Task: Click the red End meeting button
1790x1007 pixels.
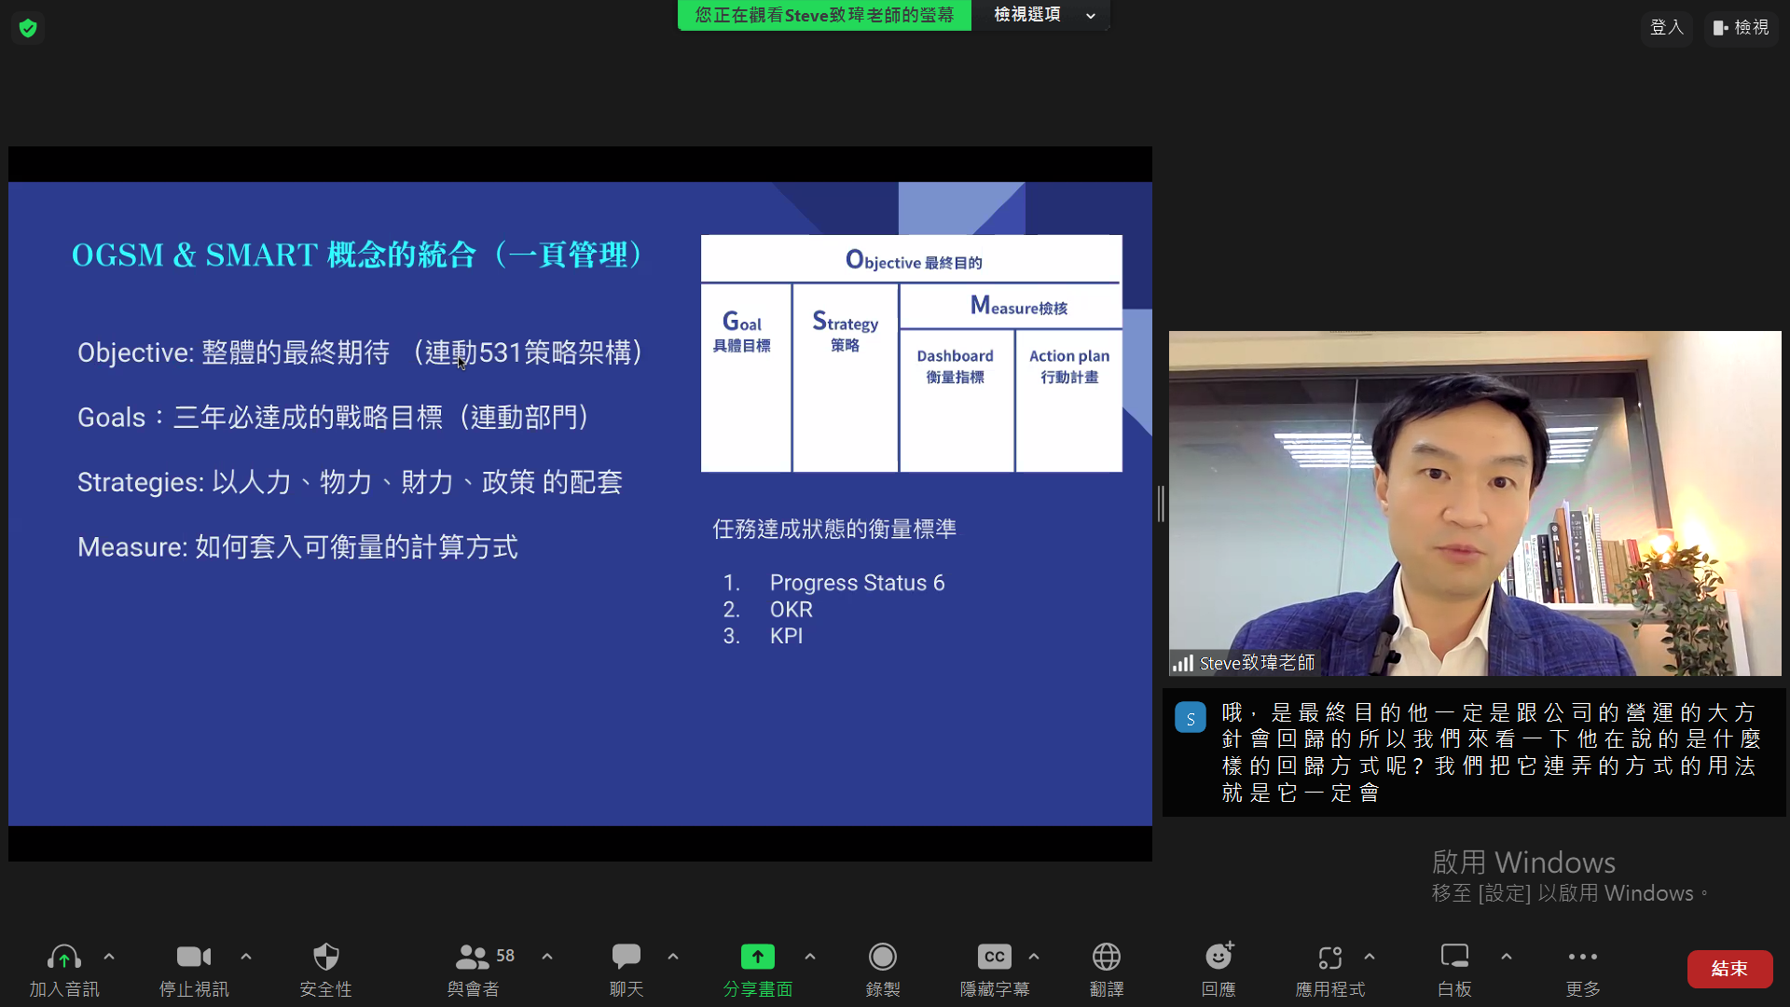Action: (x=1729, y=969)
